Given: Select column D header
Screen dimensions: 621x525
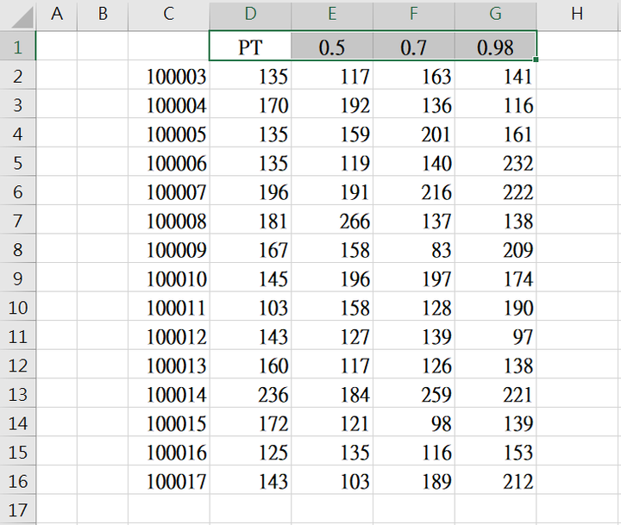Looking at the screenshot, I should tap(250, 15).
